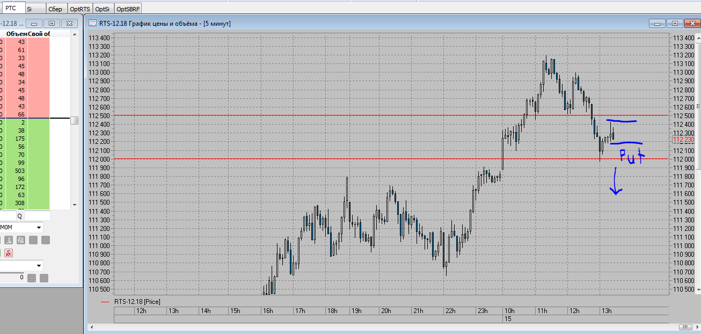Select the OptSBRF tab
The width and height of the screenshot is (701, 334).
point(128,9)
